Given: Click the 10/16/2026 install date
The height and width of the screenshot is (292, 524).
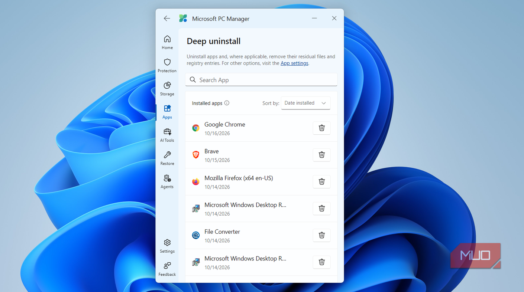Looking at the screenshot, I should [217, 133].
